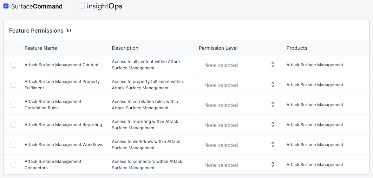Uncheck the SurfaceCommand checkbox

(x=6, y=6)
